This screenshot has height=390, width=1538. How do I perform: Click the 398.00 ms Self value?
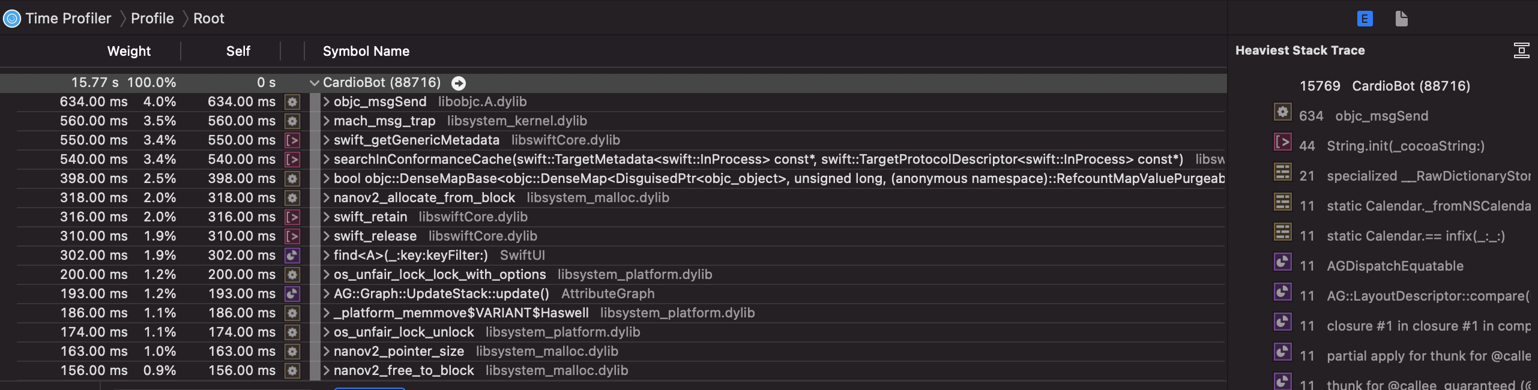tap(242, 179)
